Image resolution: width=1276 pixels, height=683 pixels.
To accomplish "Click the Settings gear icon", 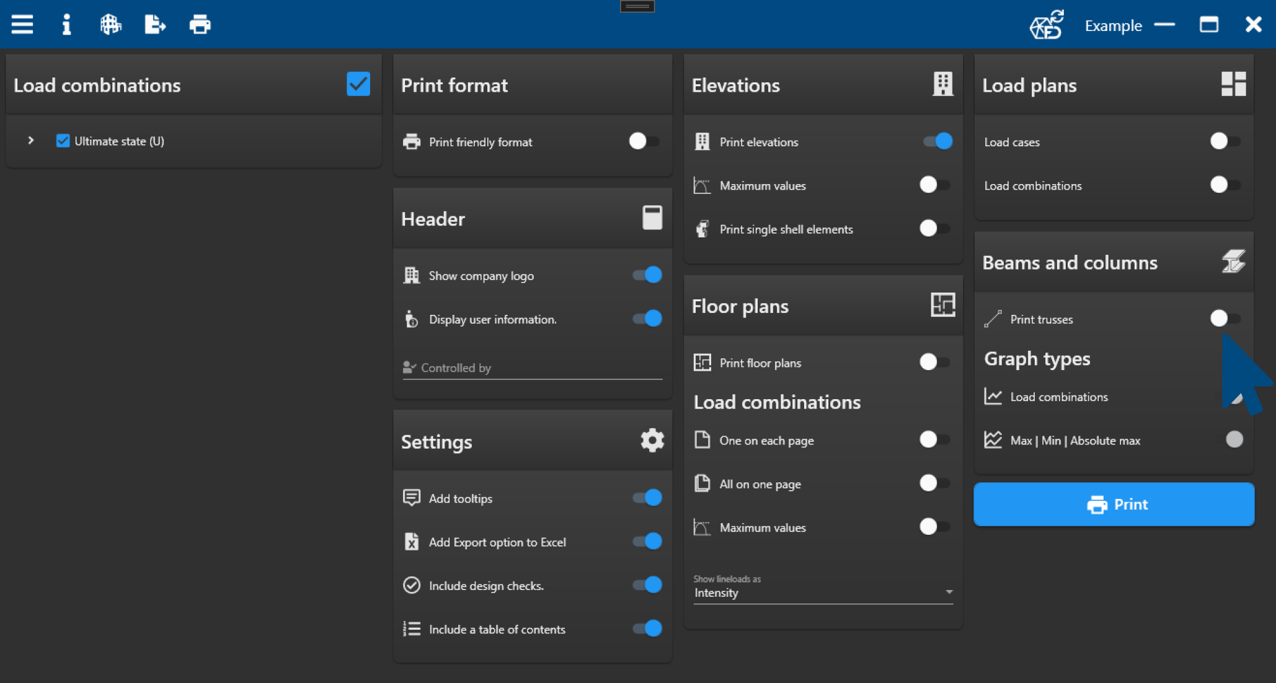I will coord(652,441).
